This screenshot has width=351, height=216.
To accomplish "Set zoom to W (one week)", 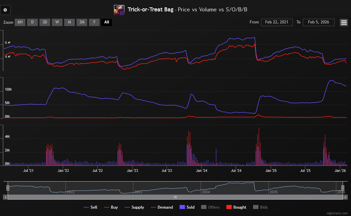I will pos(57,22).
